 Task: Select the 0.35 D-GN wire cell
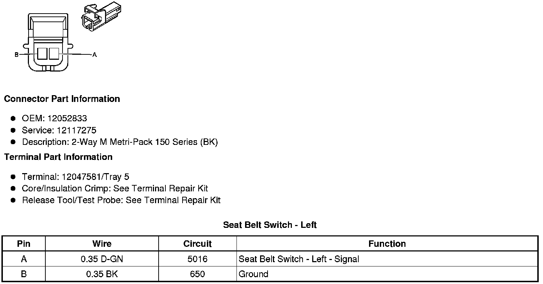(x=102, y=259)
